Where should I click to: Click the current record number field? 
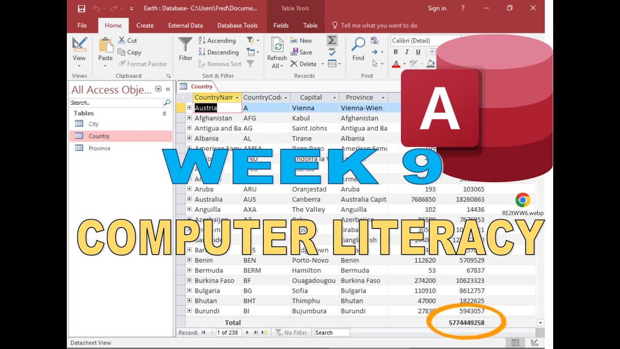pos(228,333)
